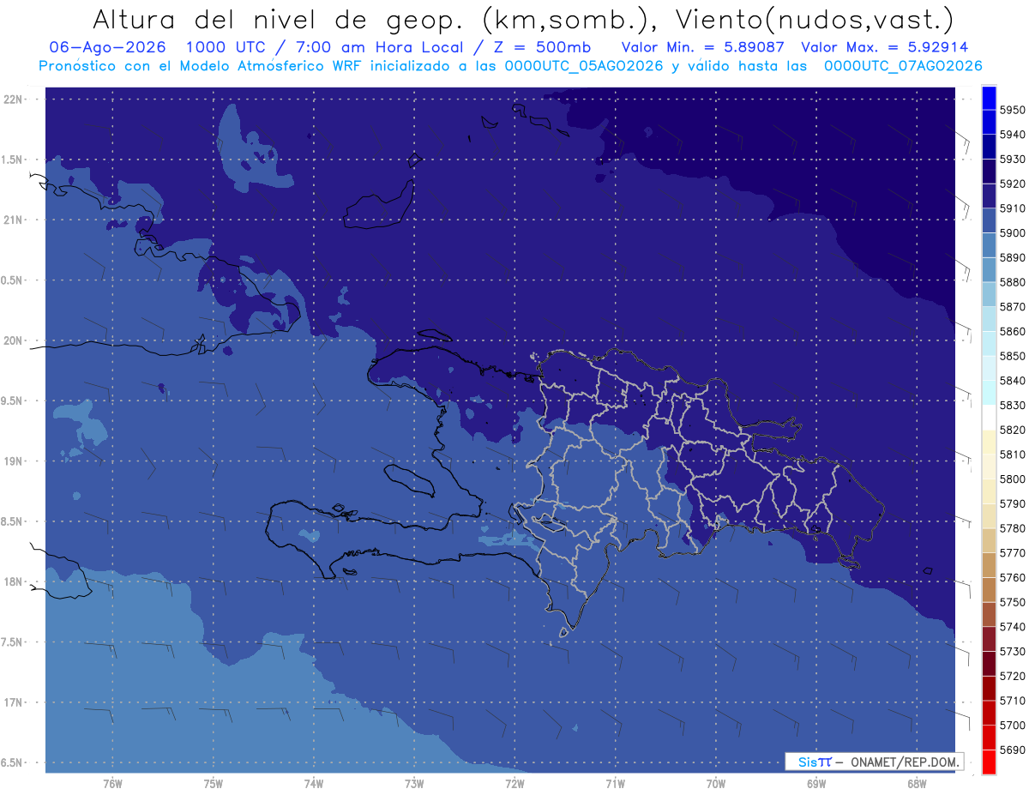Click the dark maroon segment between 5720 and 5730
The width and height of the screenshot is (1029, 795).
pos(988,664)
